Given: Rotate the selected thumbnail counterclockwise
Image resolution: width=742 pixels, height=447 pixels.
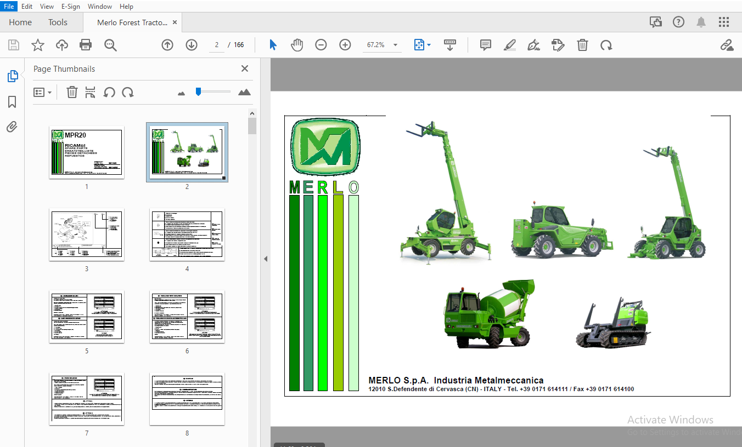Looking at the screenshot, I should tap(109, 93).
